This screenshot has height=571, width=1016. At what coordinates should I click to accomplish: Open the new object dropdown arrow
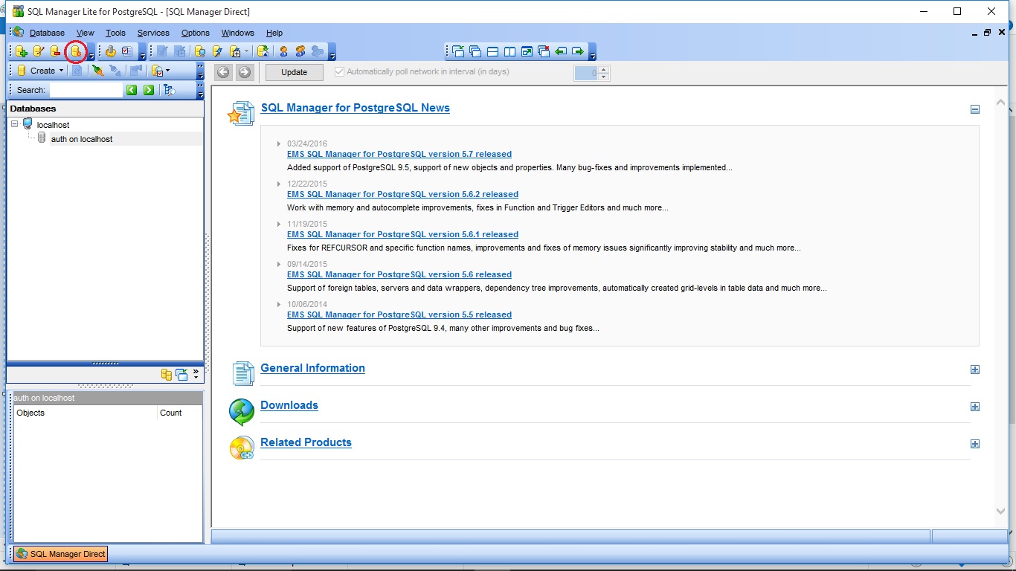pos(246,51)
